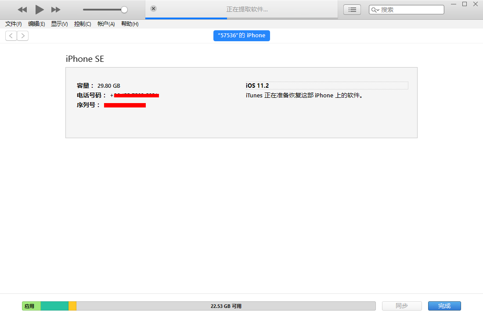The image size is (483, 318).
Task: Click the 序列号 label
Action: tap(88, 105)
